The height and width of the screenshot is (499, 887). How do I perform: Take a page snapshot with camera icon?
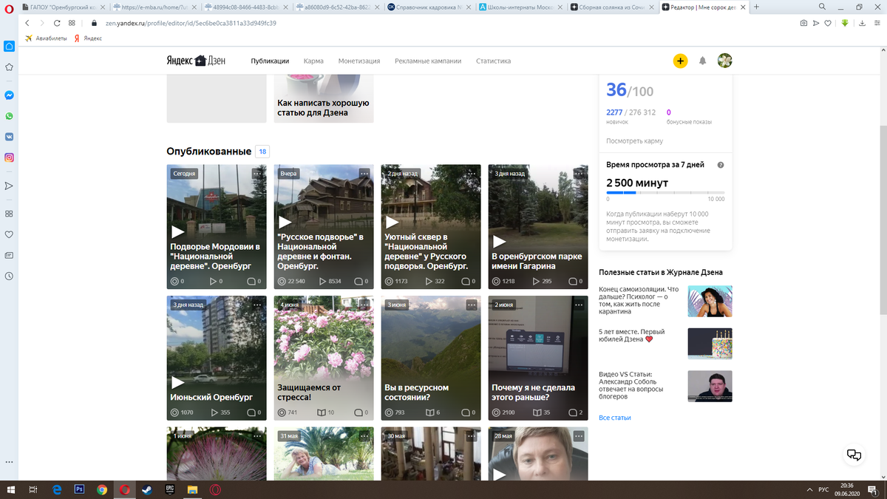tap(803, 23)
